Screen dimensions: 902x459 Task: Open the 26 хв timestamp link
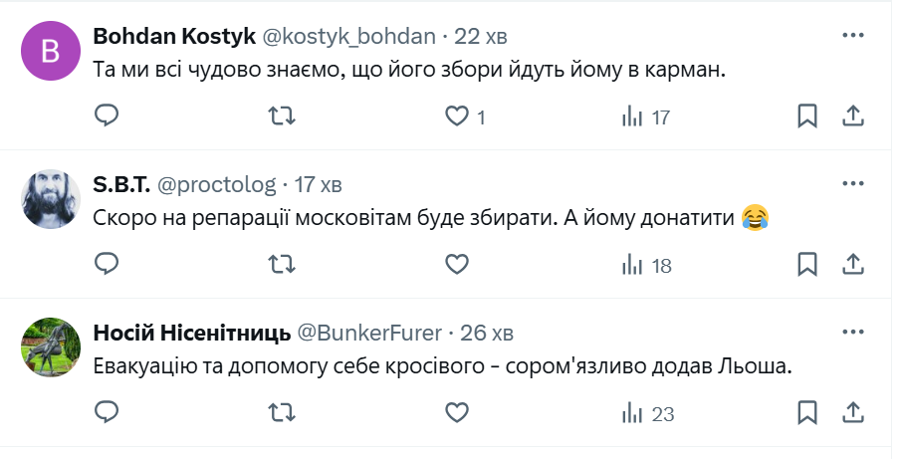click(488, 332)
